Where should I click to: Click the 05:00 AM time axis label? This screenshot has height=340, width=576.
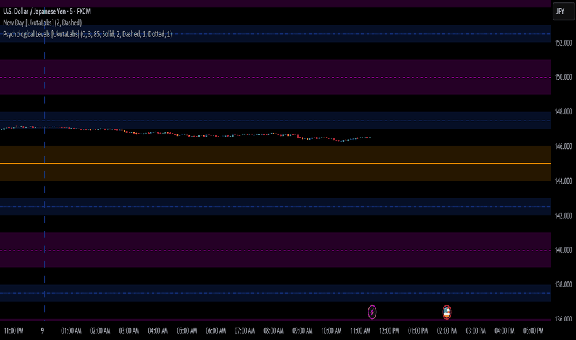(x=187, y=331)
